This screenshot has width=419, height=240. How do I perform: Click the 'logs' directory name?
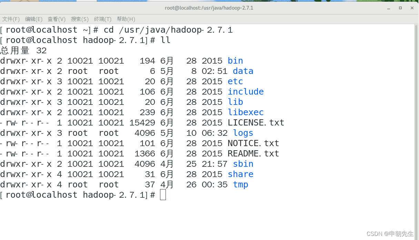point(243,133)
